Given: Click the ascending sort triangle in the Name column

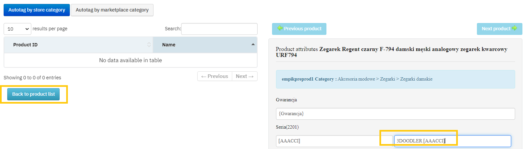Looking at the screenshot, I should click(x=253, y=44).
